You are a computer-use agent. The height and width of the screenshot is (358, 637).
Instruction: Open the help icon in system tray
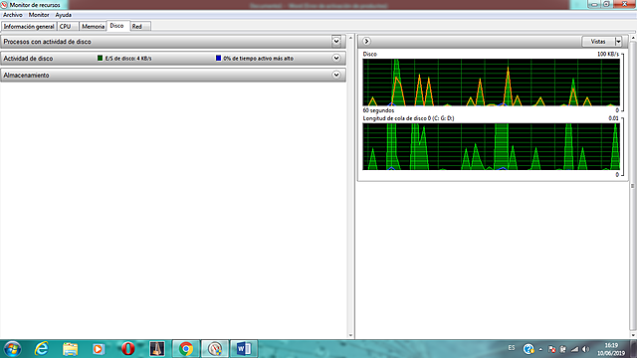[x=529, y=349]
